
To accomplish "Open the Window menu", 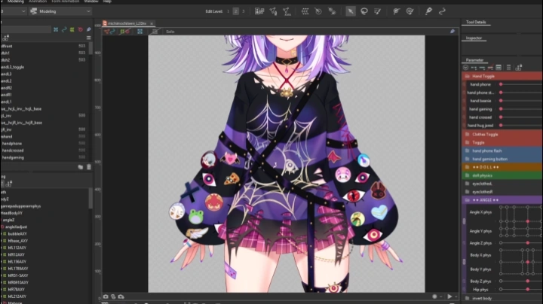I will tap(90, 2).
